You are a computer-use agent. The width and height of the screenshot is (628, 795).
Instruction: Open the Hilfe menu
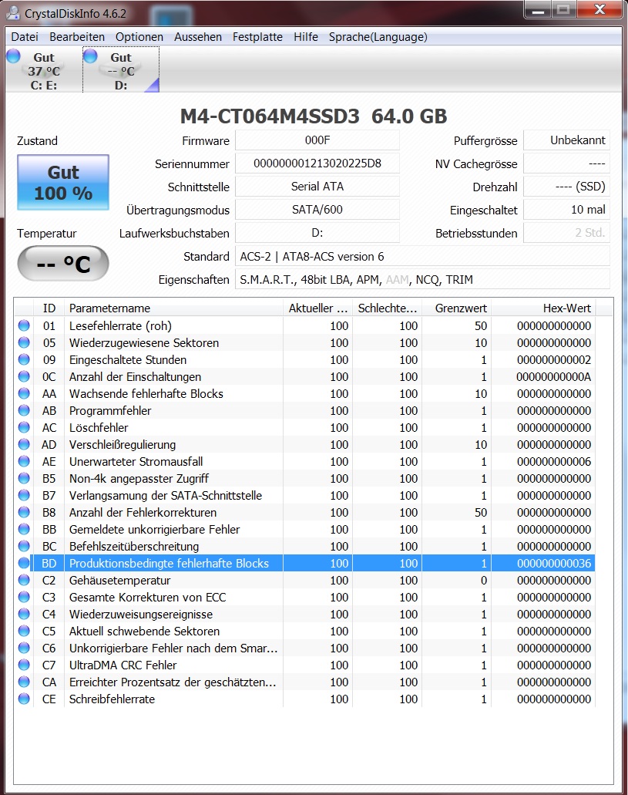point(306,37)
